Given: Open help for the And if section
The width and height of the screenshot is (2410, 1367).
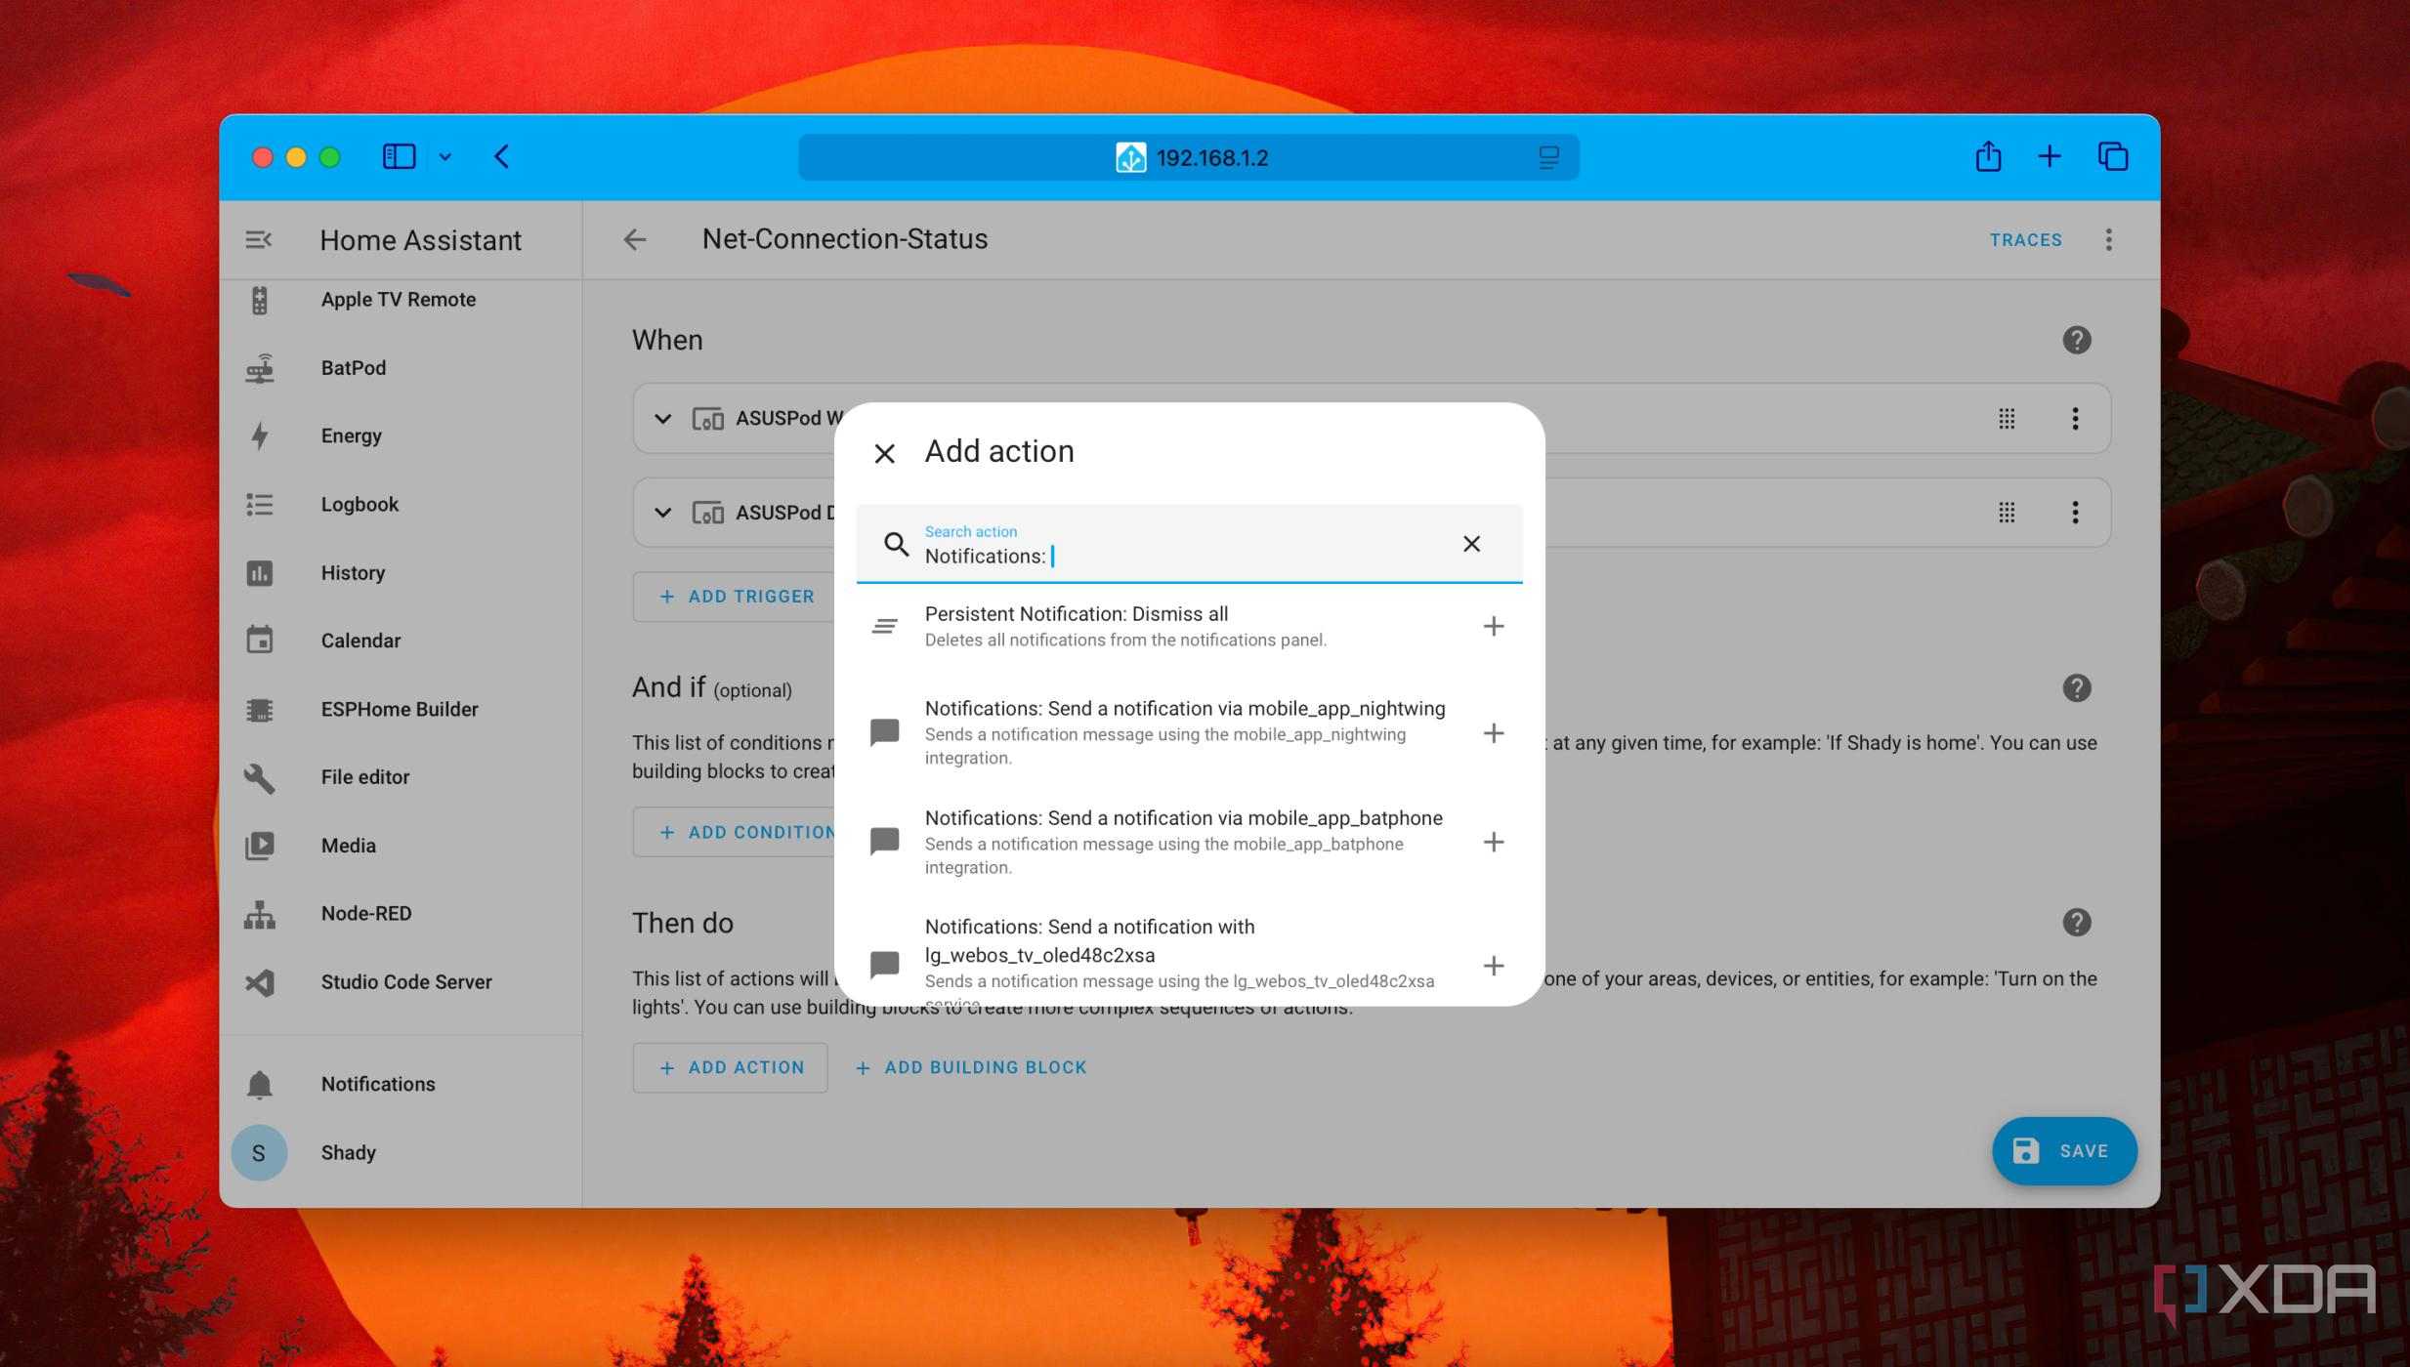Looking at the screenshot, I should [2076, 688].
